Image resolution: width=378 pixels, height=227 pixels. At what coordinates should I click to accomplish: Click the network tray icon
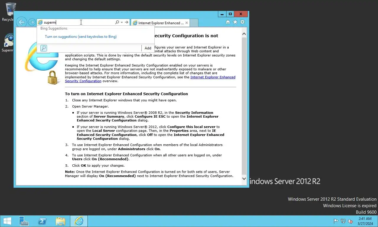point(343,221)
